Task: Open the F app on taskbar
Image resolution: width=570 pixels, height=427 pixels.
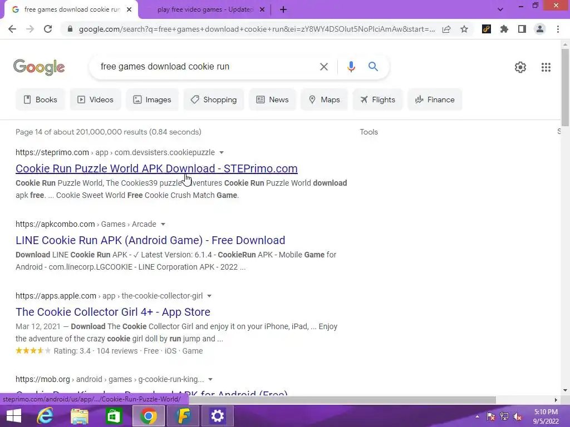Action: point(183,416)
